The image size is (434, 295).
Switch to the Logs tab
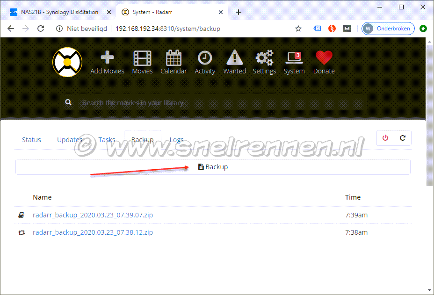coord(177,140)
